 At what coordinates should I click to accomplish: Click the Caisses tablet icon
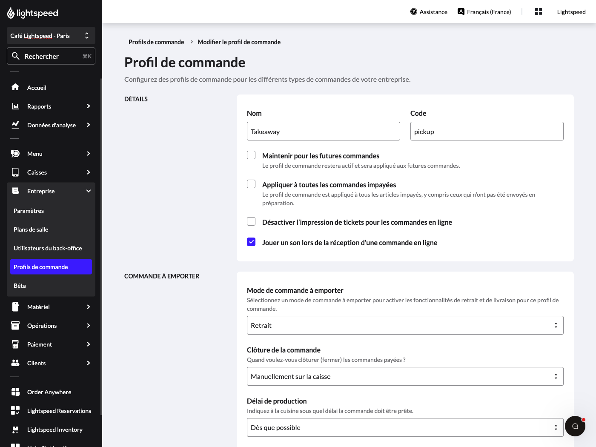[x=15, y=172]
